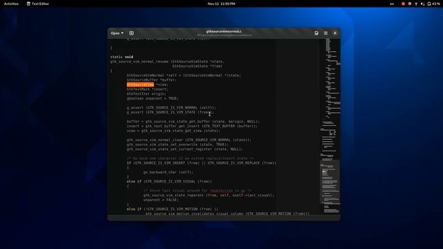
Task: Open the clock showing Nov 11 11:50 PM
Action: point(221,3)
